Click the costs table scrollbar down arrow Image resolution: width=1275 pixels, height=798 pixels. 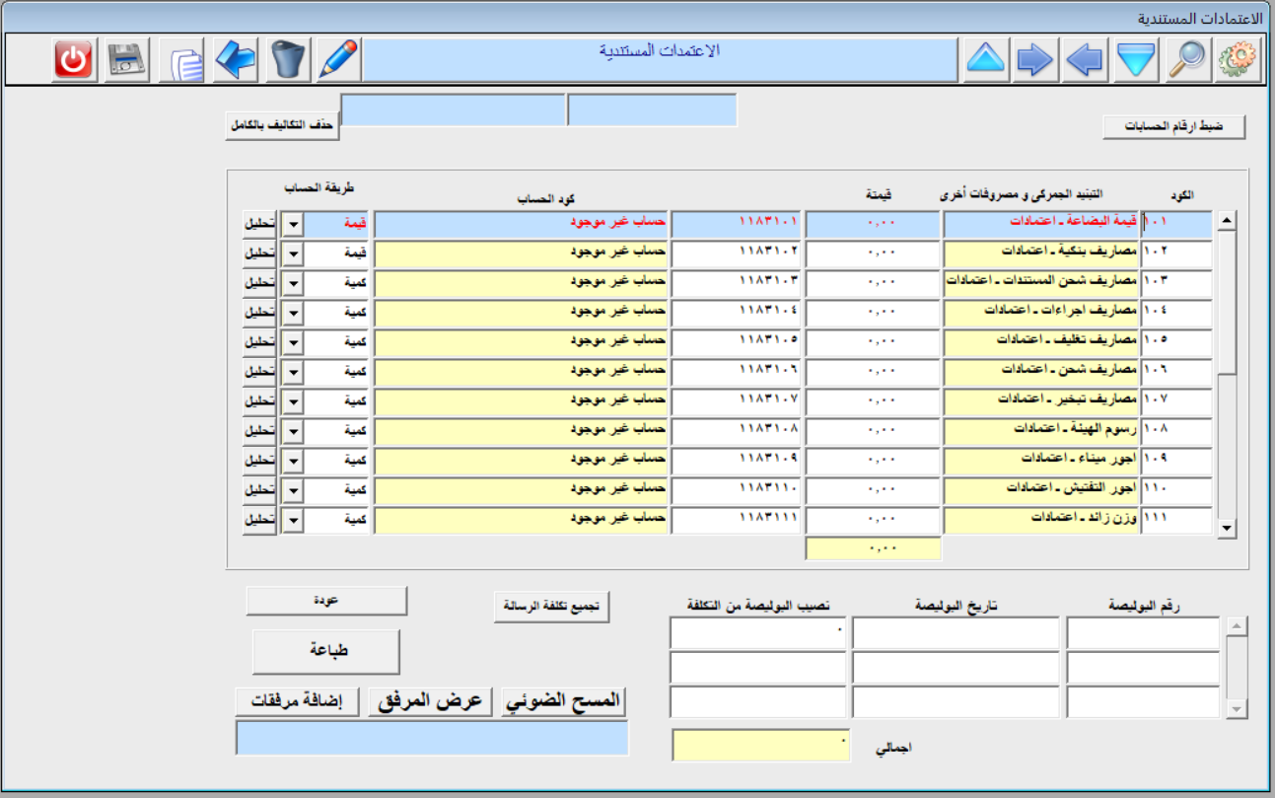point(1227,530)
